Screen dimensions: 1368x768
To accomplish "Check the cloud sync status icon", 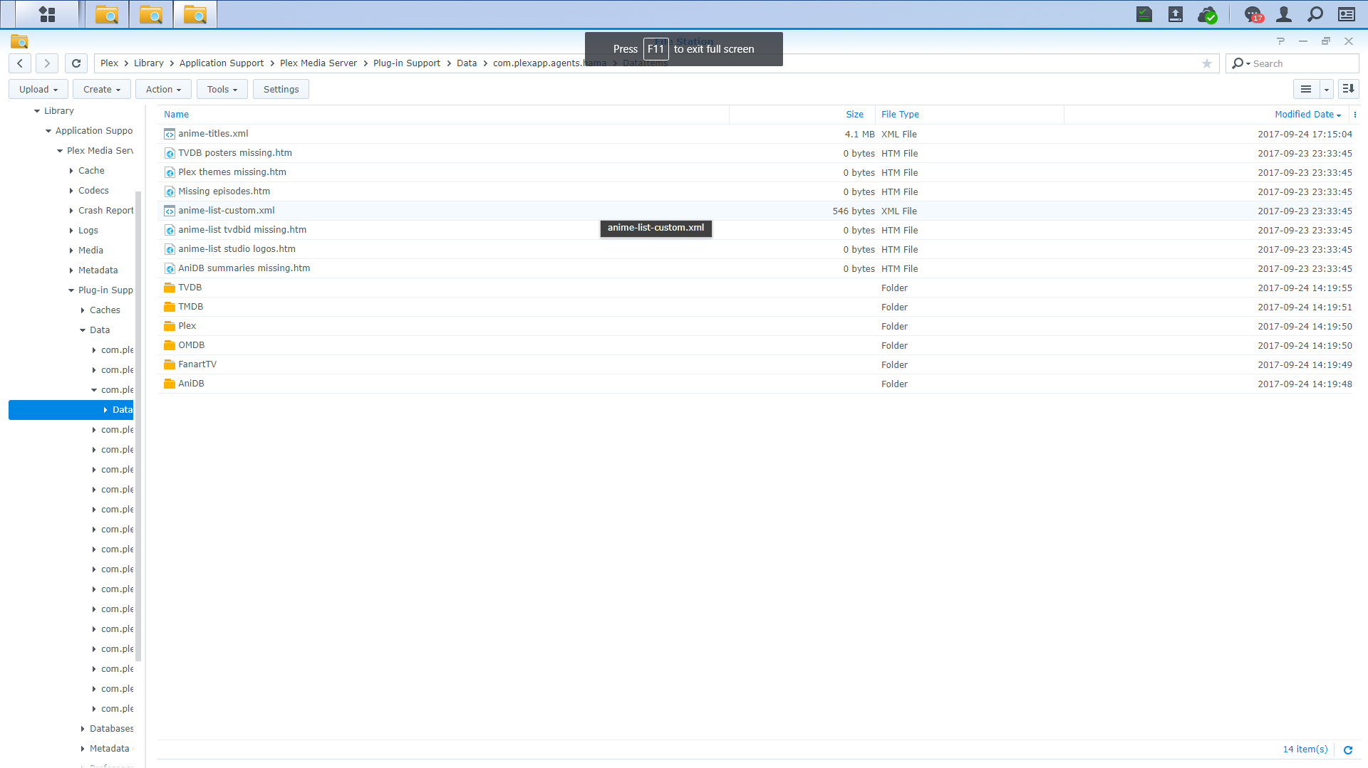I will 1208,14.
